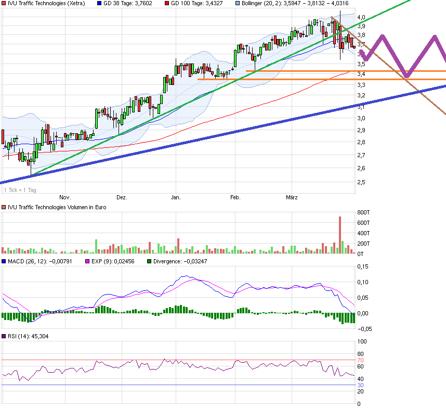Click the 0,15 MACD axis label
Viewport: 446px width, 408px height.
coord(363,267)
